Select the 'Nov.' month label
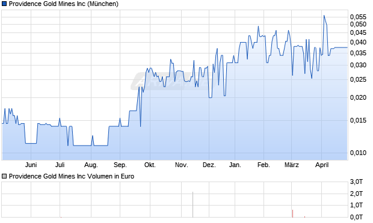373x223 pixels. tap(182, 165)
